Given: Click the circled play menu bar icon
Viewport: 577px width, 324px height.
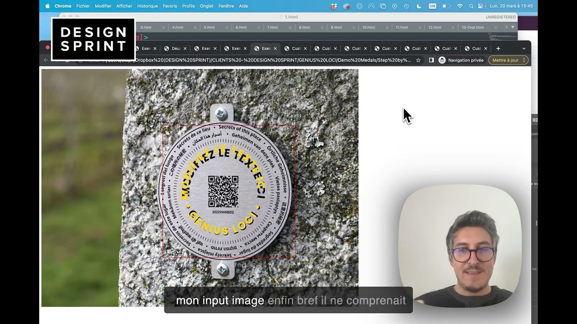Looking at the screenshot, I should [394, 6].
